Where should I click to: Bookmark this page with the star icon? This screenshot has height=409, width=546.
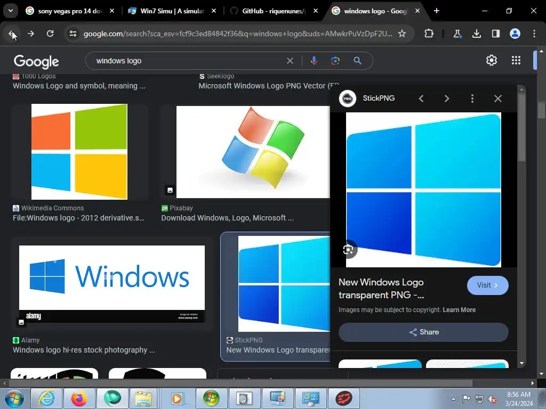(402, 34)
